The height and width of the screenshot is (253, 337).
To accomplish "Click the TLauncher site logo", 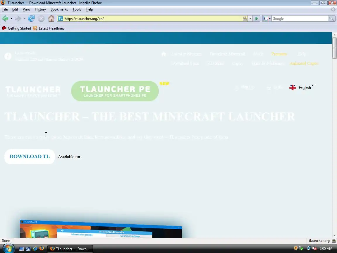I will point(33,91).
